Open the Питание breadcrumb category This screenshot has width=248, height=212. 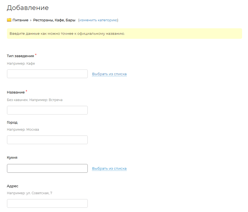[x=20, y=20]
